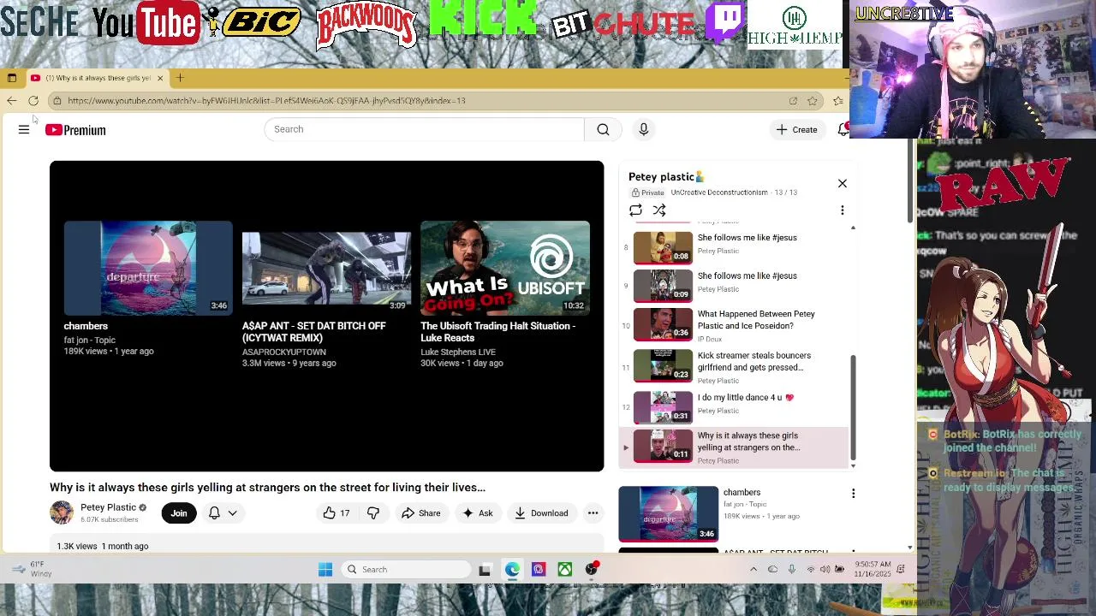
Task: Bookmark this page with the star icon
Action: coord(812,101)
